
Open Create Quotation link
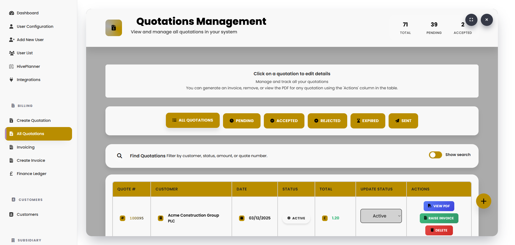click(x=34, y=120)
